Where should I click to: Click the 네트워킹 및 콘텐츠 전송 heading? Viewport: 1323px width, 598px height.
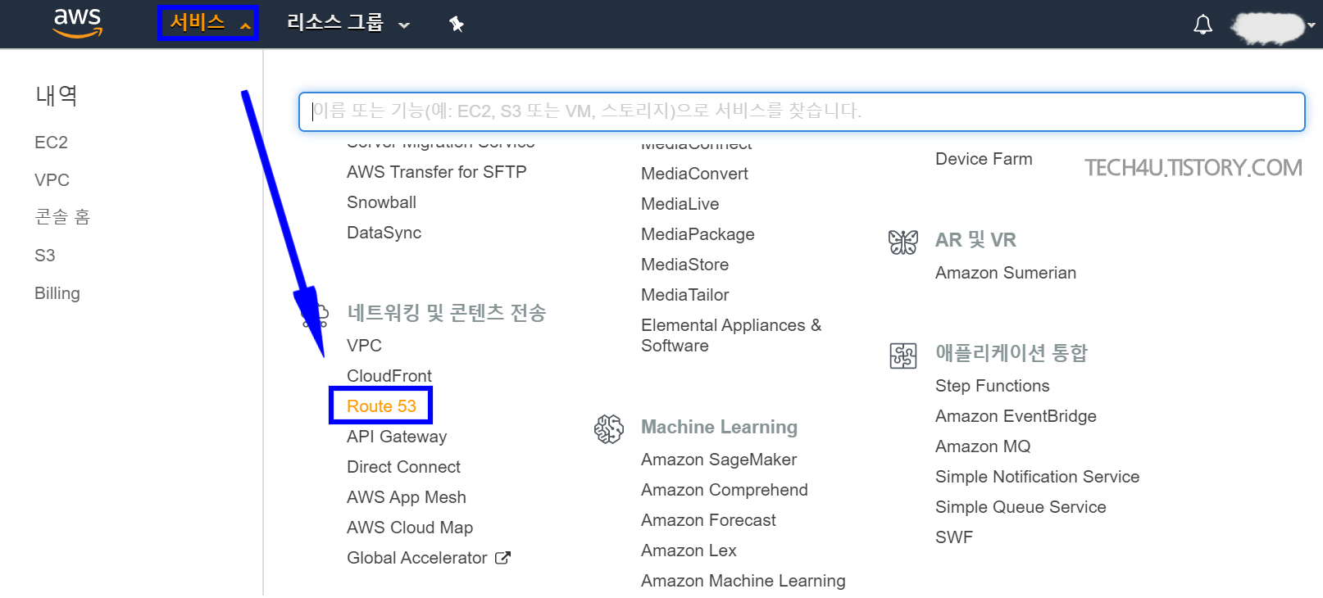(446, 313)
